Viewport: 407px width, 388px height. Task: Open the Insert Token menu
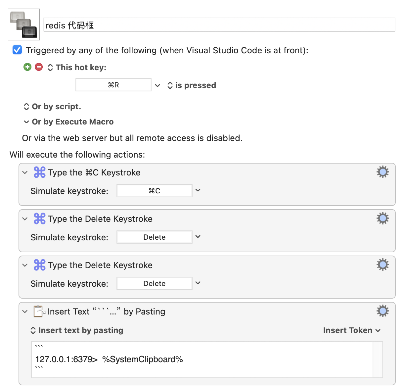coord(351,330)
